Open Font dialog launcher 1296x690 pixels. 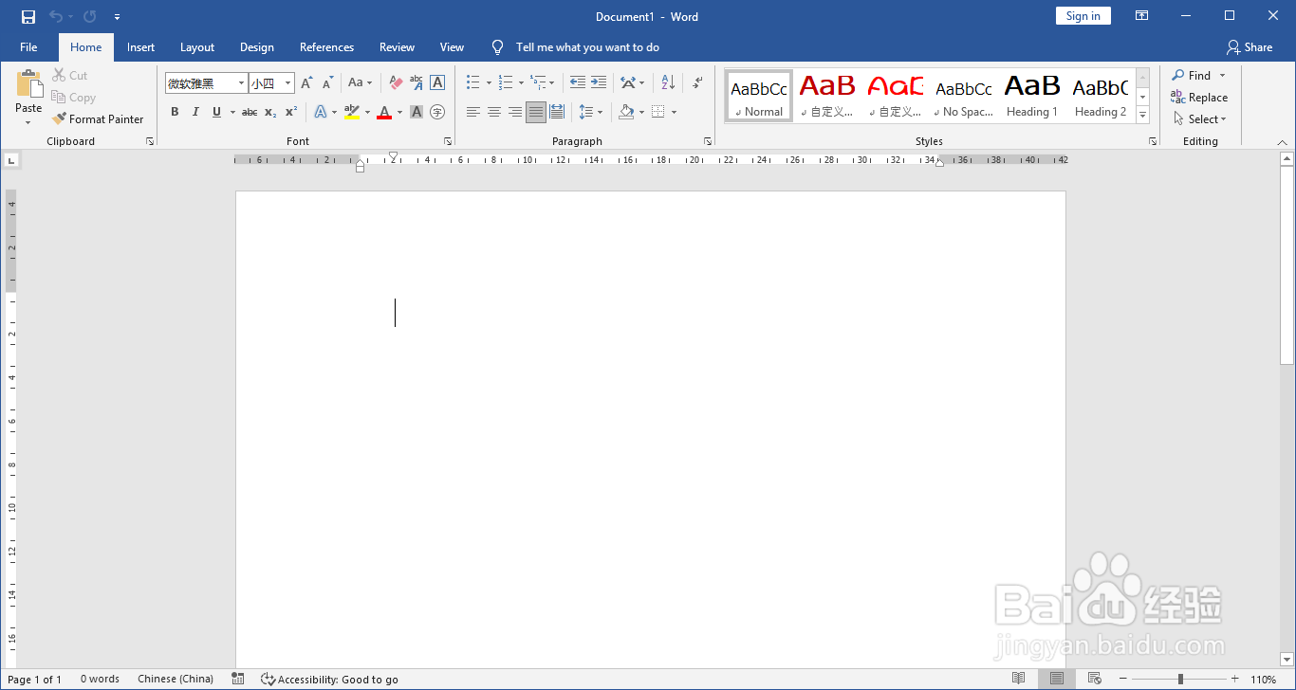tap(448, 141)
